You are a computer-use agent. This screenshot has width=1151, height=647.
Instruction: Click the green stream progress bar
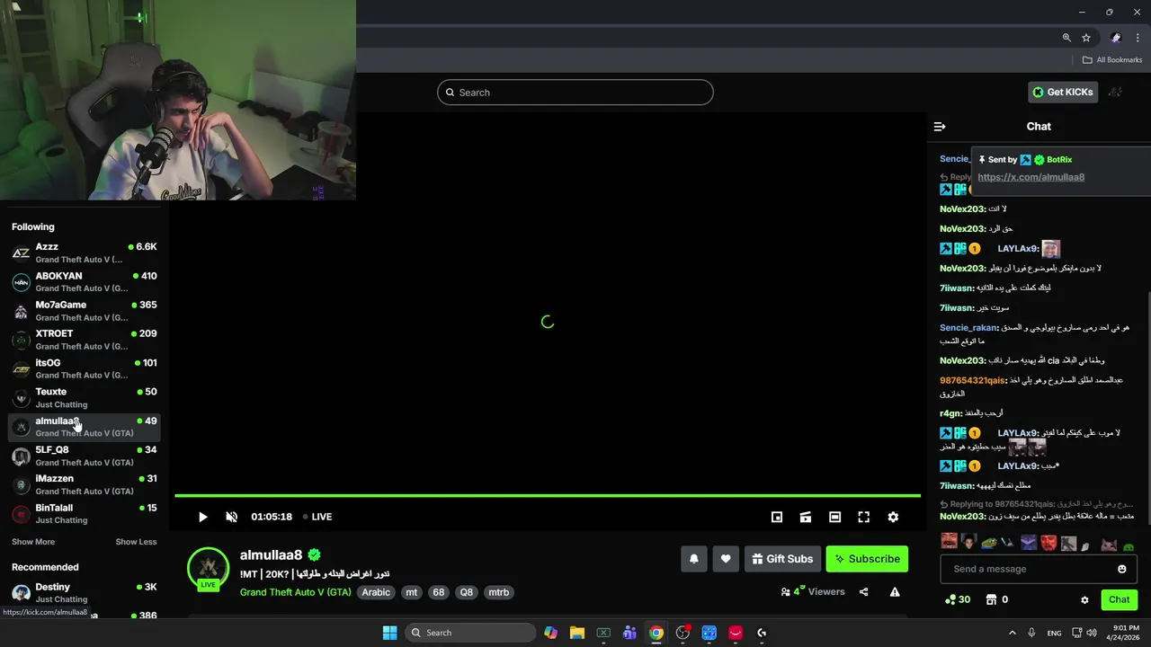[548, 495]
